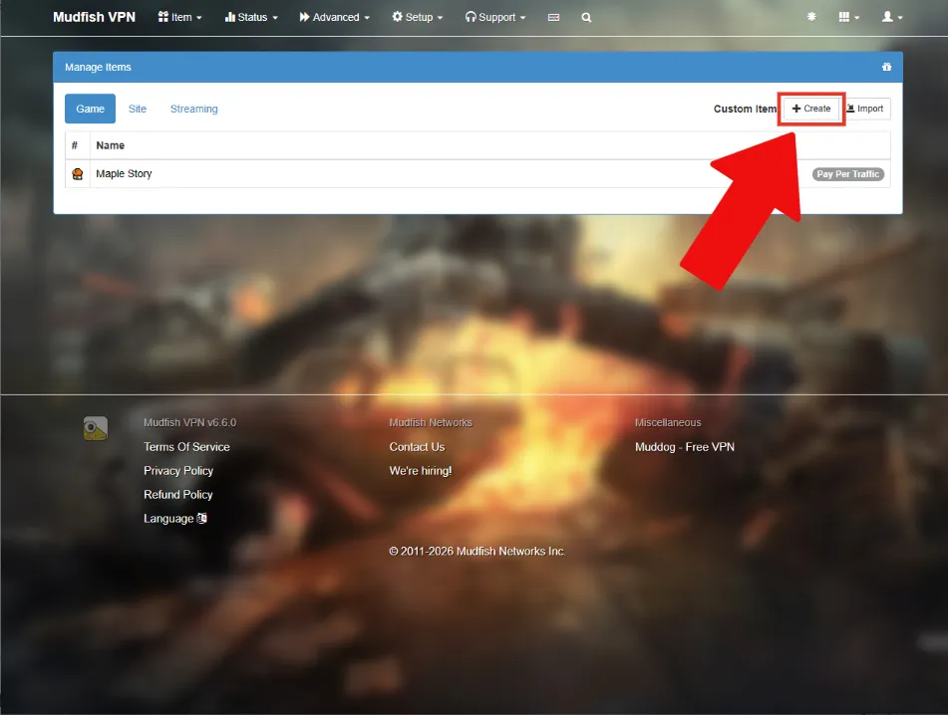
Task: Click the Custom Item label
Action: (745, 109)
